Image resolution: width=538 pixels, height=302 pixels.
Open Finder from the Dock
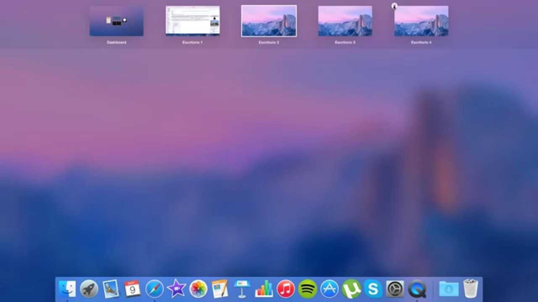[x=67, y=289]
